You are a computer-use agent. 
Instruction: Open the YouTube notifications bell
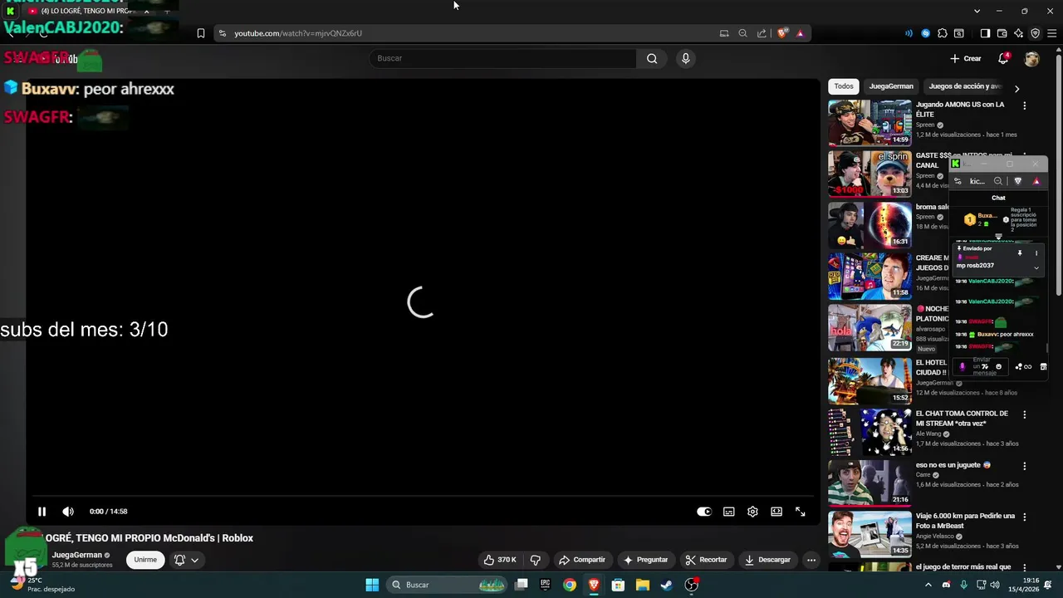pos(1003,58)
